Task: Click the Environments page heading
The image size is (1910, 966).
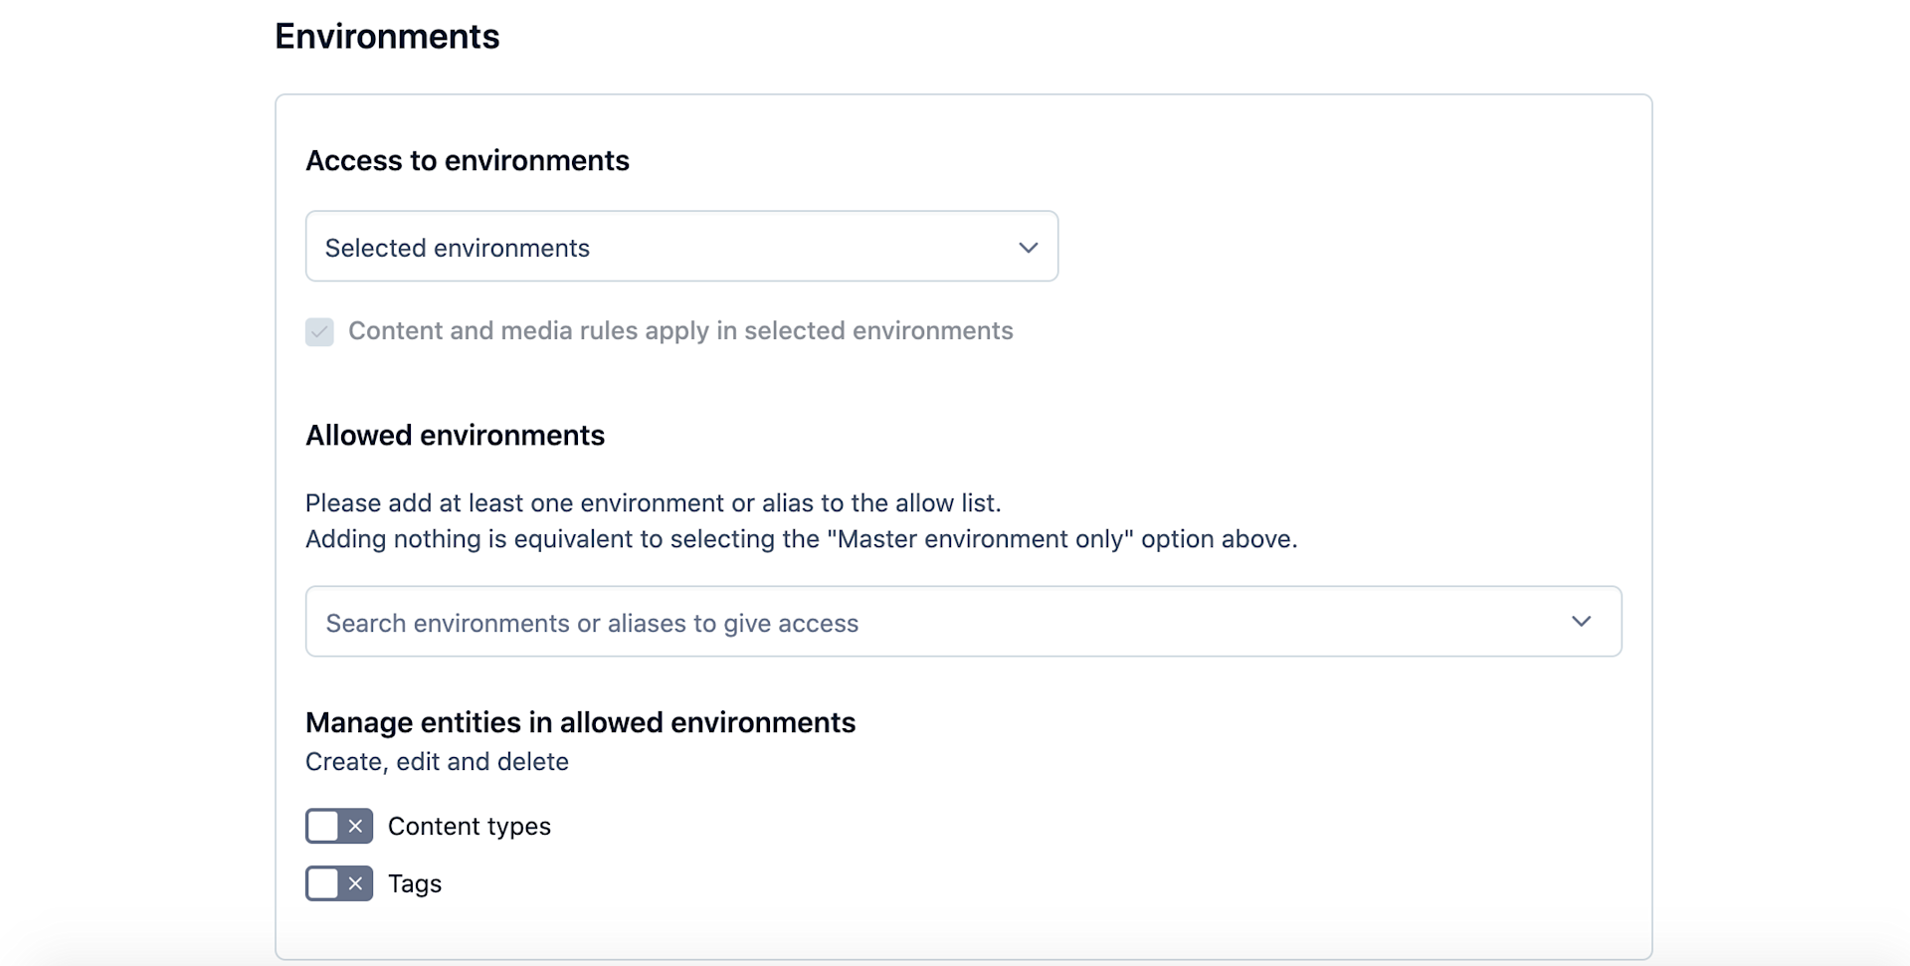Action: click(x=387, y=36)
